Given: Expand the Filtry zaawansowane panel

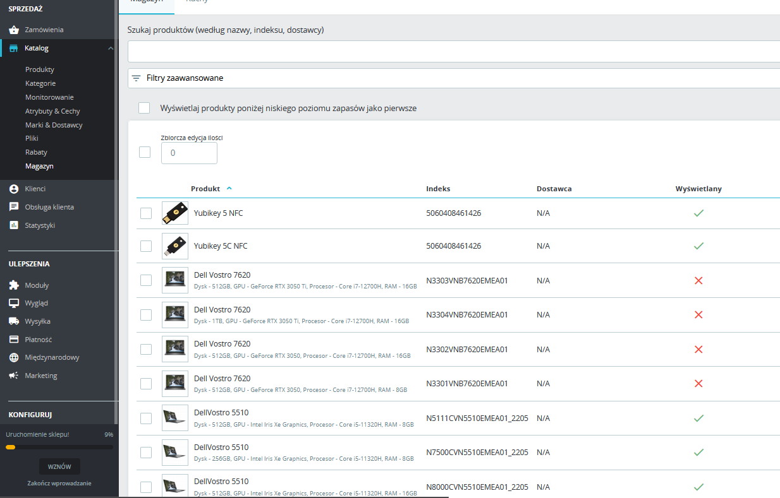Looking at the screenshot, I should pos(454,78).
